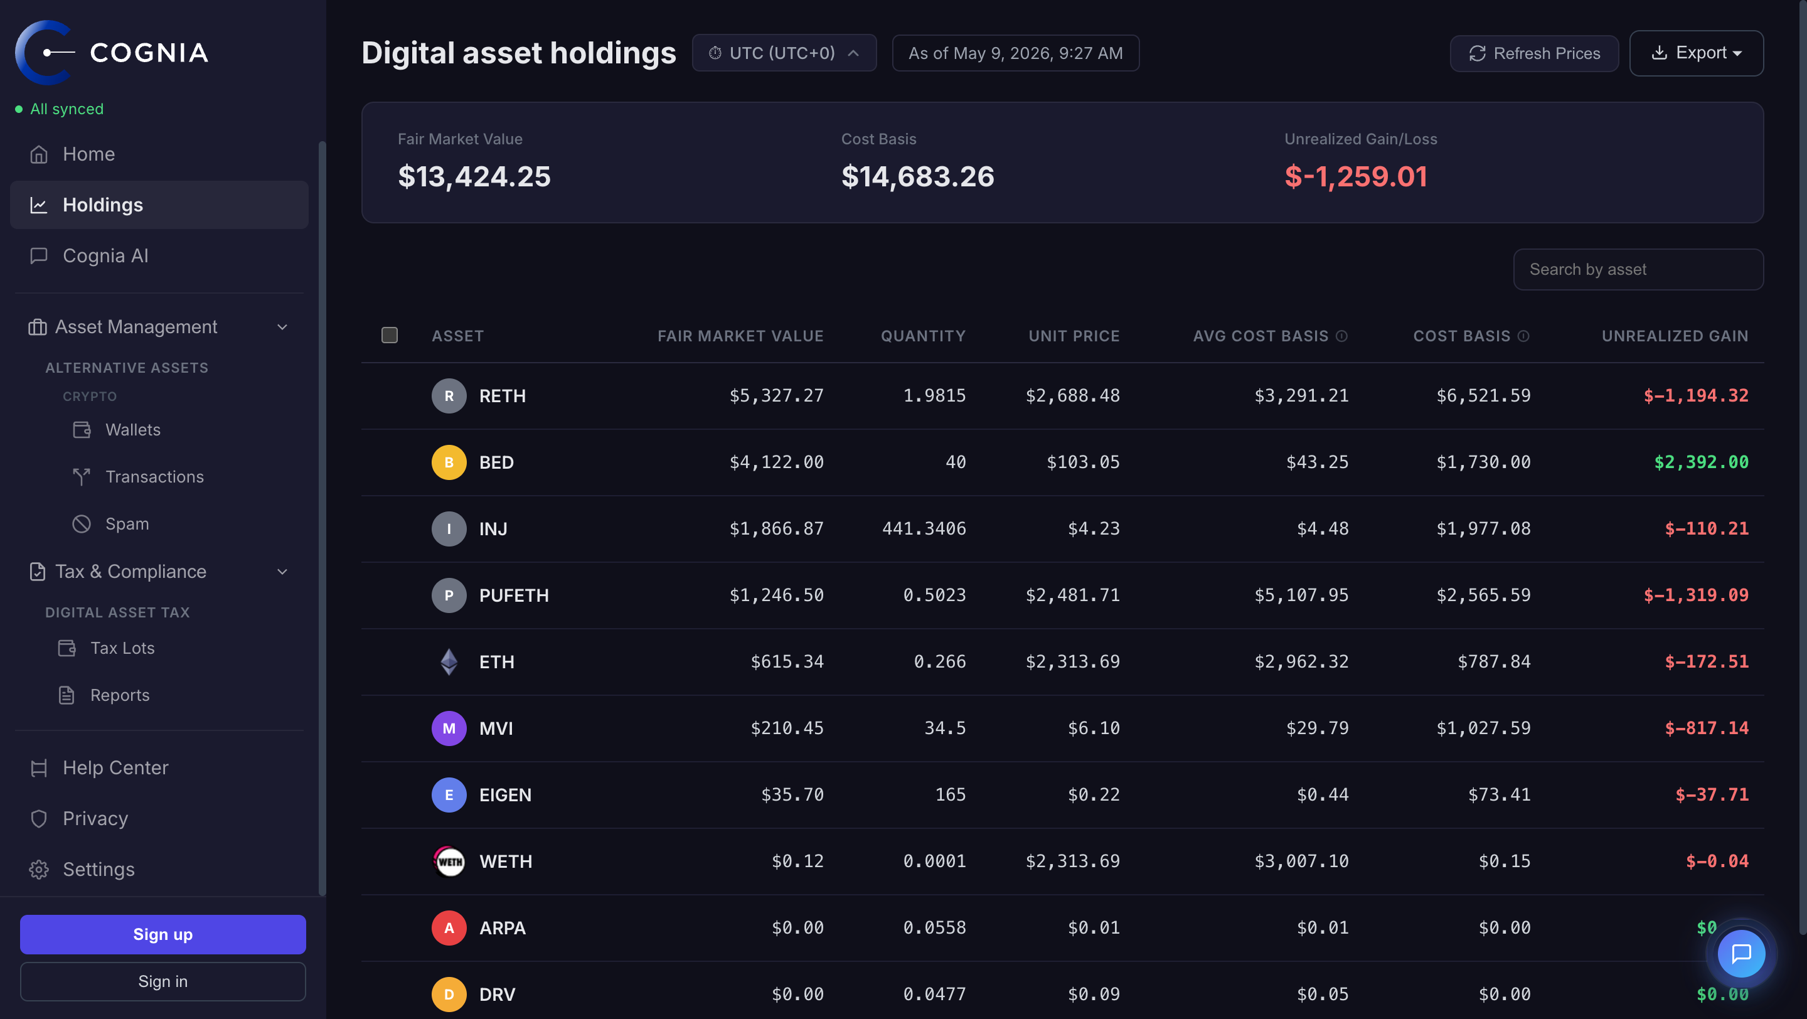Click the BED yellow avatar icon
The height and width of the screenshot is (1019, 1807).
(449, 462)
